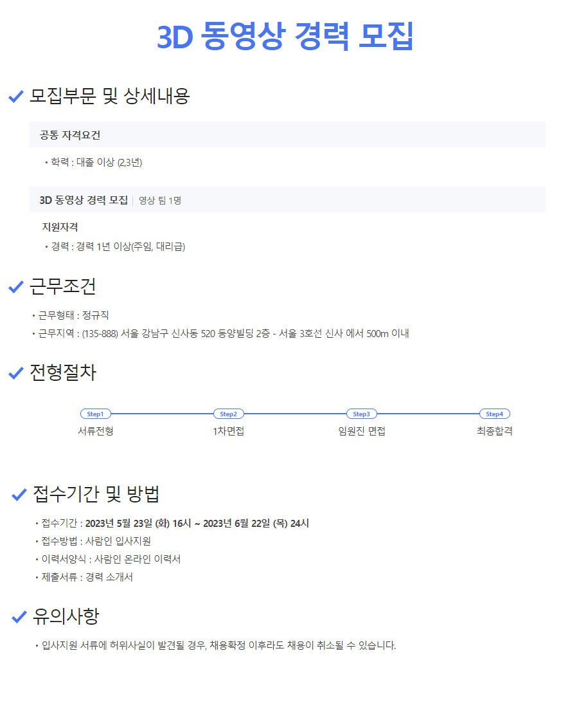570x718 pixels.
Task: Select the Step2 badge above 1차면접
Action: pos(228,414)
